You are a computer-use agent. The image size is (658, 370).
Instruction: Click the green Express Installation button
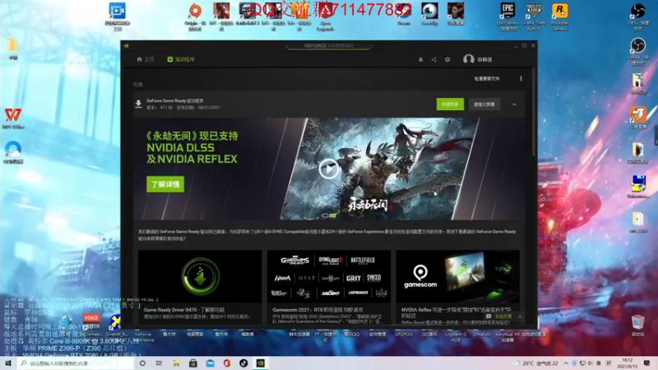(450, 104)
